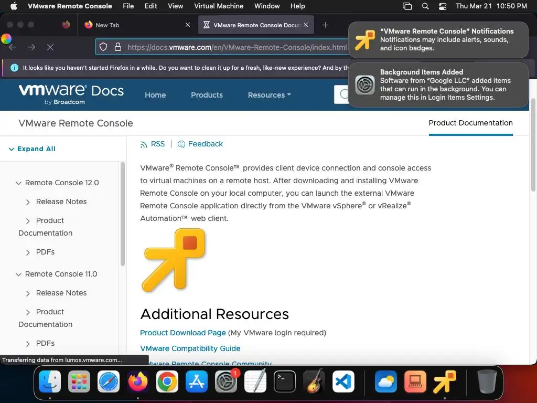This screenshot has width=537, height=403.
Task: Close the New Tab tab
Action: coord(187,25)
